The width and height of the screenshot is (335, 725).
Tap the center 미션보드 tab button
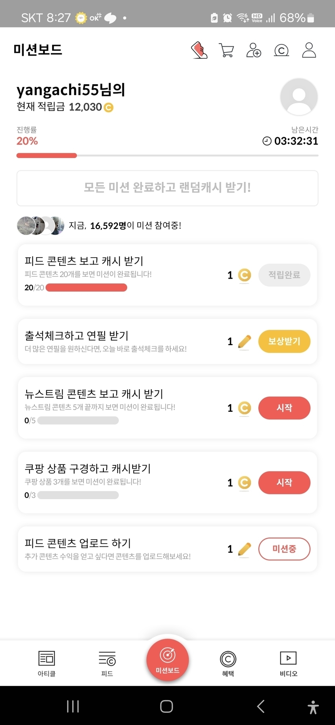[x=167, y=660]
